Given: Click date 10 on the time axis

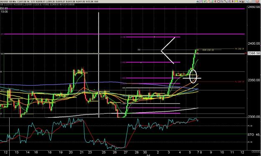Looking at the screenshot, I should tap(222, 152).
